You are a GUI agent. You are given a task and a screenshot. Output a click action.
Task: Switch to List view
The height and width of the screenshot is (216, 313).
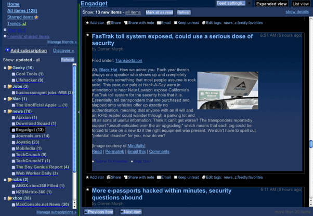(301, 4)
